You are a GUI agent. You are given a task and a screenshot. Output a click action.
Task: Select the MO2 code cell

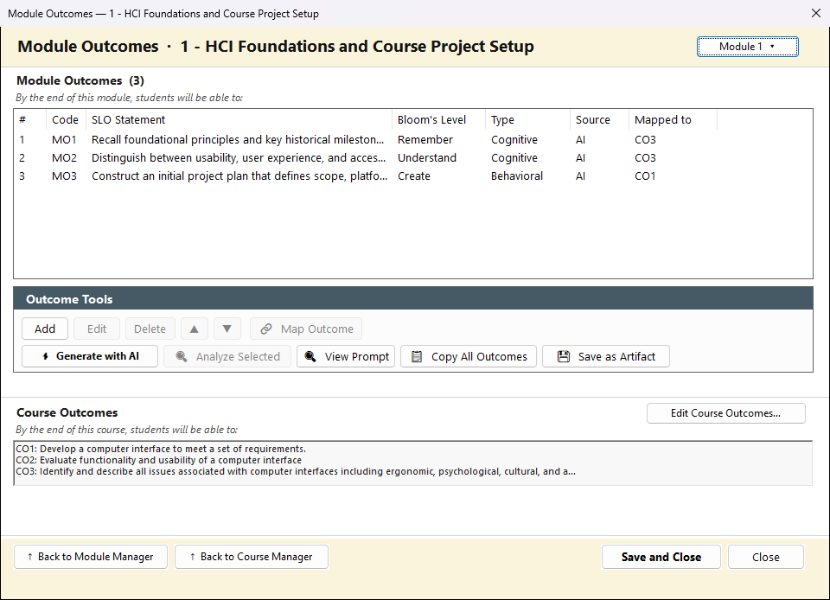[64, 157]
